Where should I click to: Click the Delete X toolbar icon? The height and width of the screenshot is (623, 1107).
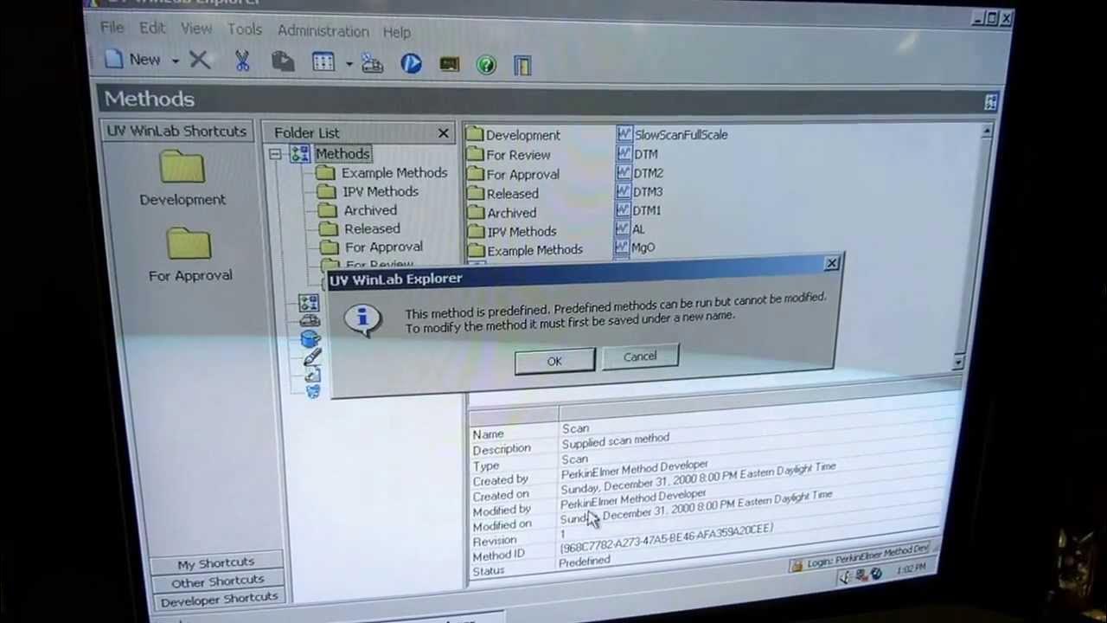coord(199,60)
